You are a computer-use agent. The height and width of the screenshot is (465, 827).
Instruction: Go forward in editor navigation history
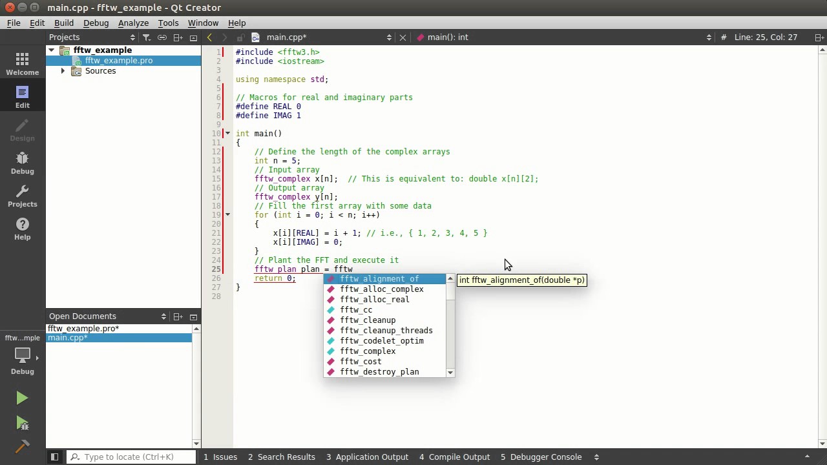[224, 37]
